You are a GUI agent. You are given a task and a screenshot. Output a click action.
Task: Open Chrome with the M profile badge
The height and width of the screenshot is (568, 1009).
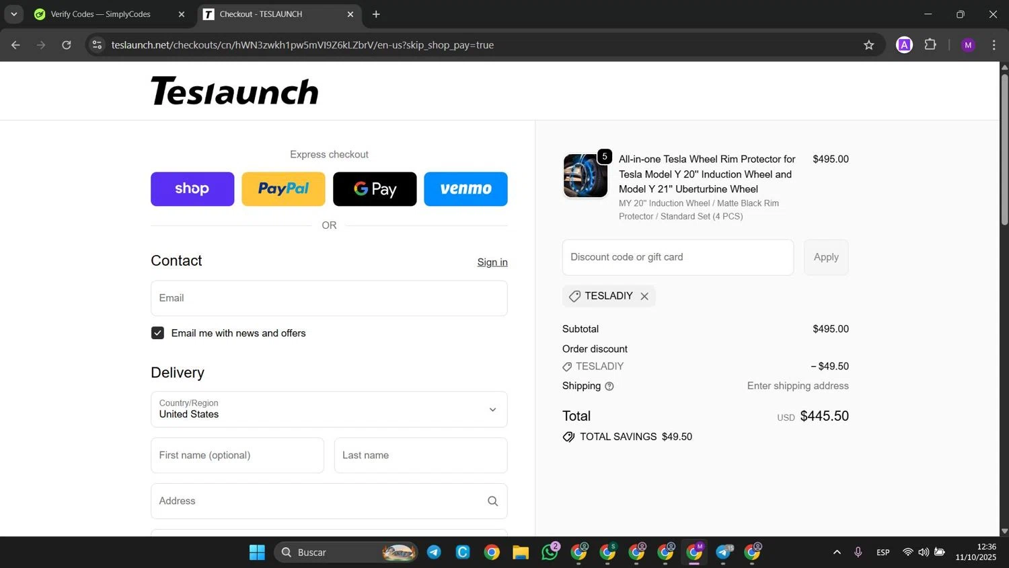coord(695,553)
